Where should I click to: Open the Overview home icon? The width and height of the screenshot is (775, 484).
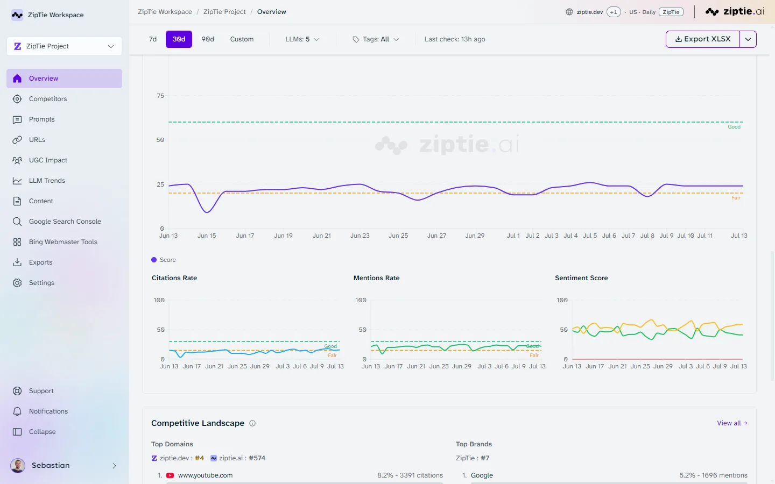click(17, 79)
